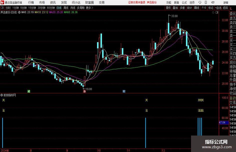Click the 叠加 overlay button
The width and height of the screenshot is (236, 152).
(x=175, y=8)
